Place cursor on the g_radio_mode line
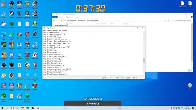The height and width of the screenshot is (110, 196). [x=51, y=53]
